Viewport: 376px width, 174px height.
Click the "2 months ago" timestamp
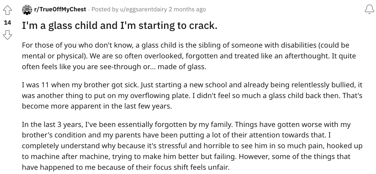(x=187, y=9)
